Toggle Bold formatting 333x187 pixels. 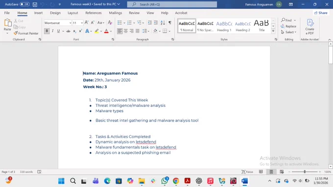[47, 31]
